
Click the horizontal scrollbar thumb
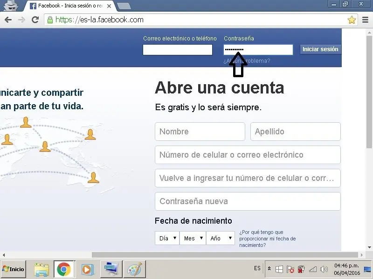(x=225, y=255)
